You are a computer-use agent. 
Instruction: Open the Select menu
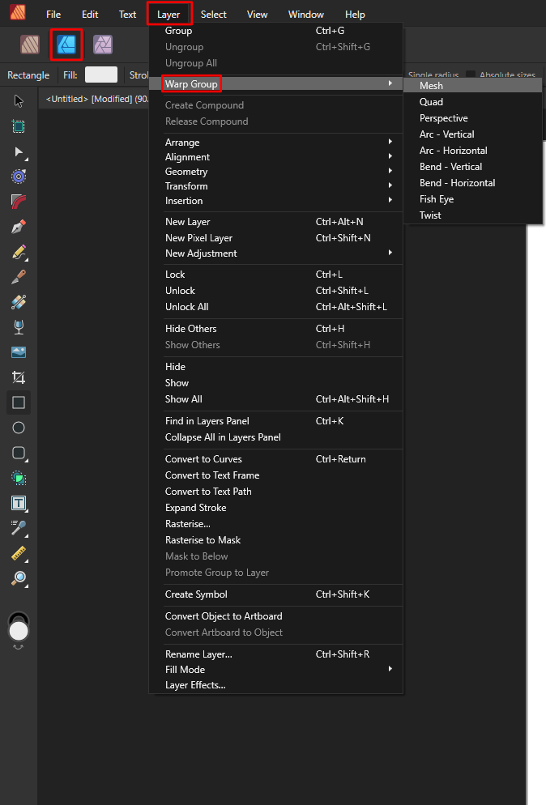coord(213,14)
